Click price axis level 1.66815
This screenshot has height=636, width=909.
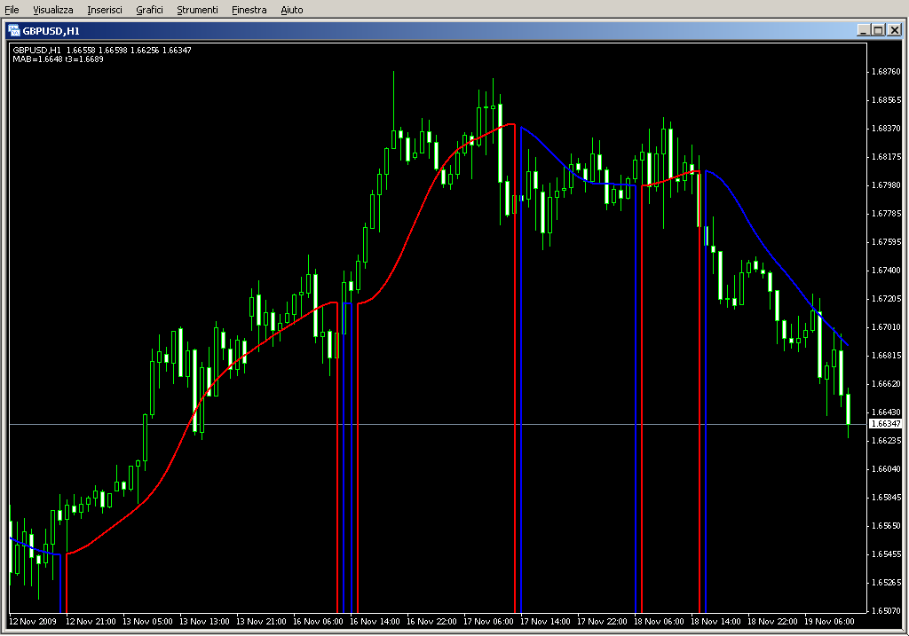[x=887, y=356]
